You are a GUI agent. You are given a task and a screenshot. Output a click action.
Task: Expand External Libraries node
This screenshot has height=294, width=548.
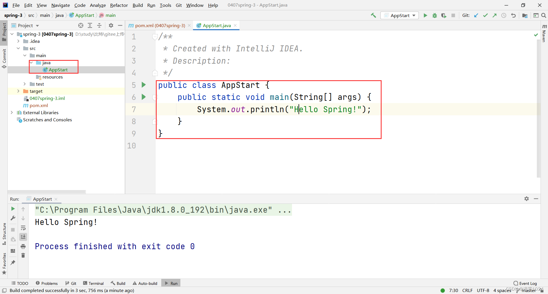[x=12, y=112]
